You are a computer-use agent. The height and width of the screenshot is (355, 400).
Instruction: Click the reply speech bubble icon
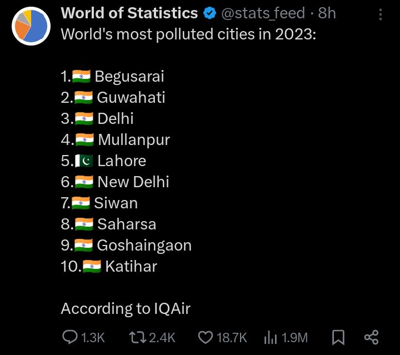pos(70,337)
